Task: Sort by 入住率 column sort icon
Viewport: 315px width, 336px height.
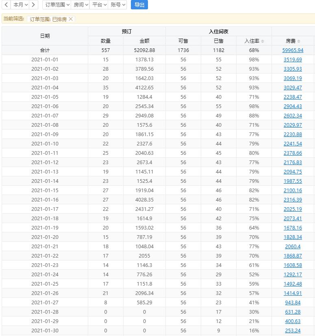Action: click(263, 41)
